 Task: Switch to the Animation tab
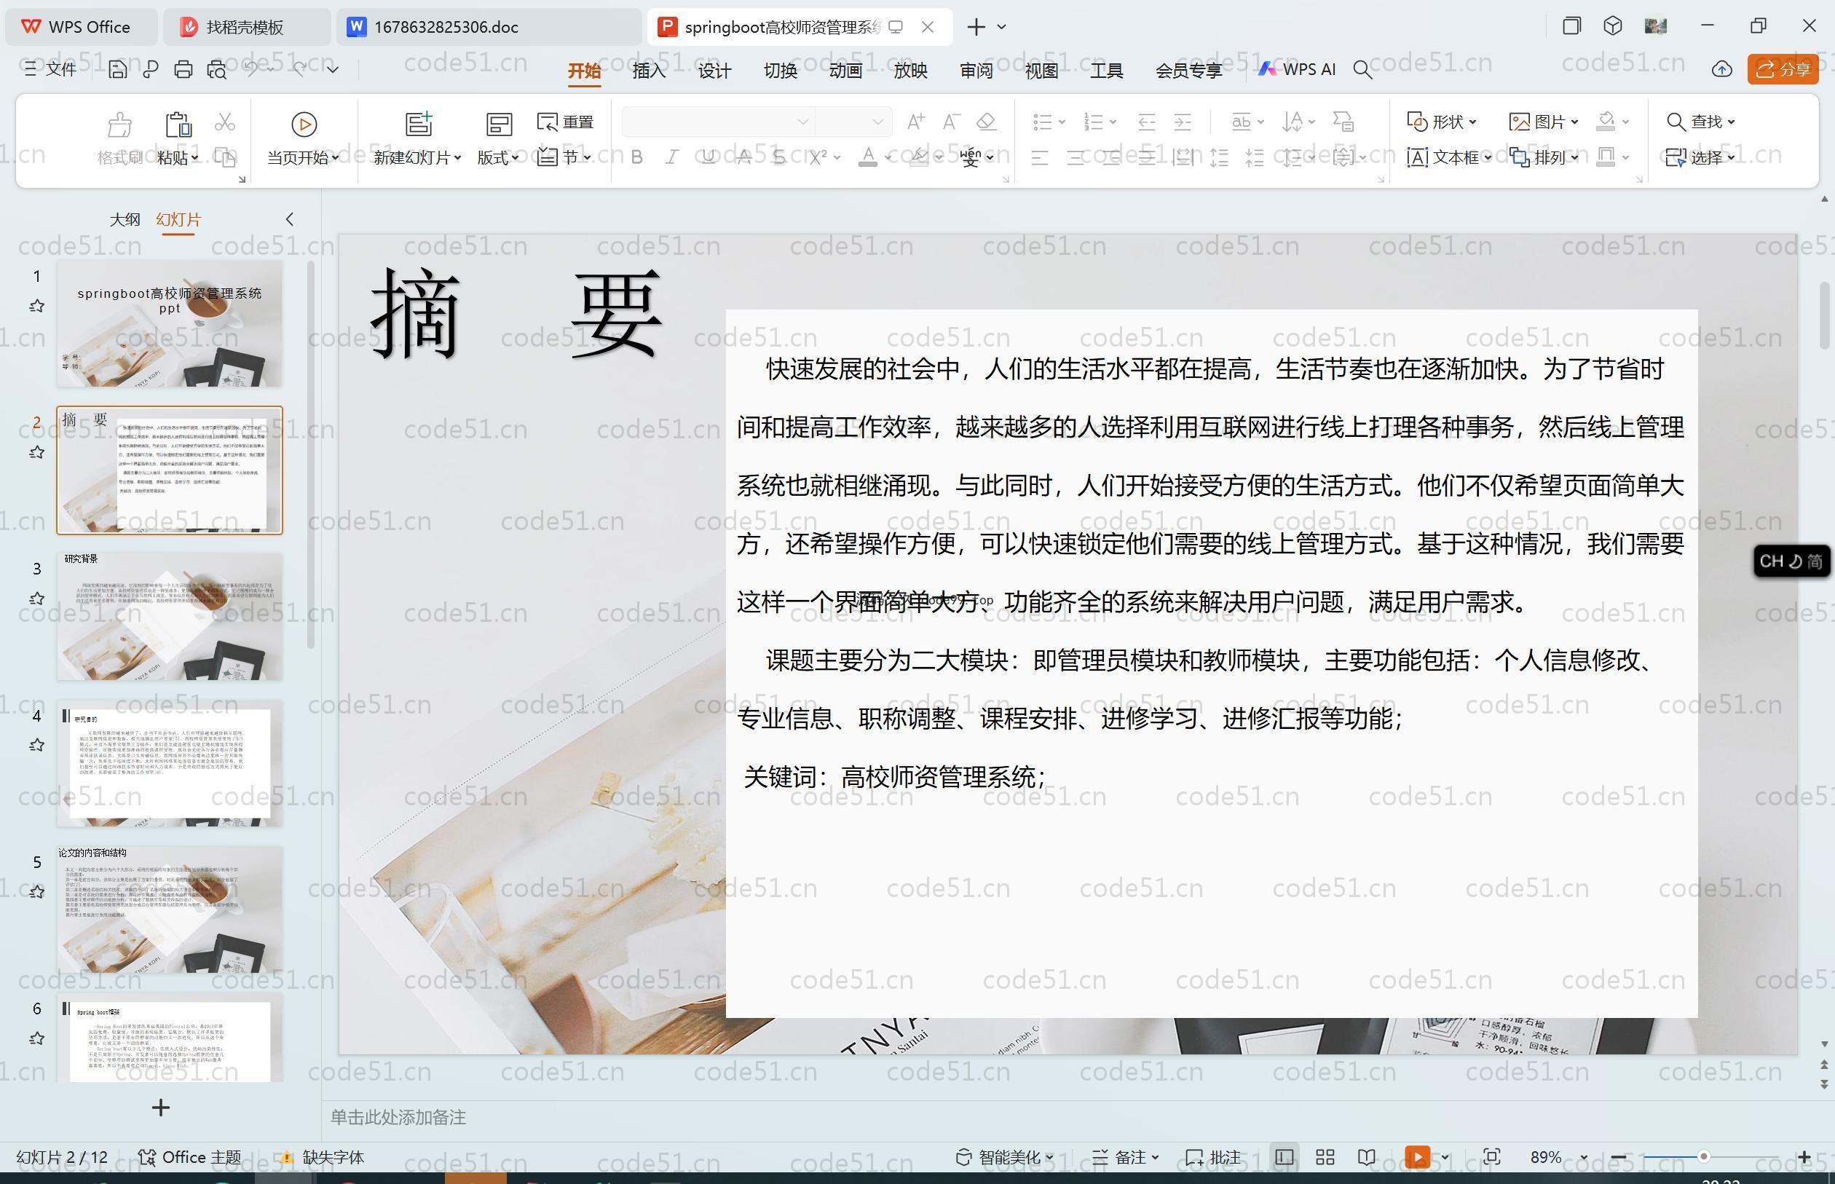(x=845, y=71)
